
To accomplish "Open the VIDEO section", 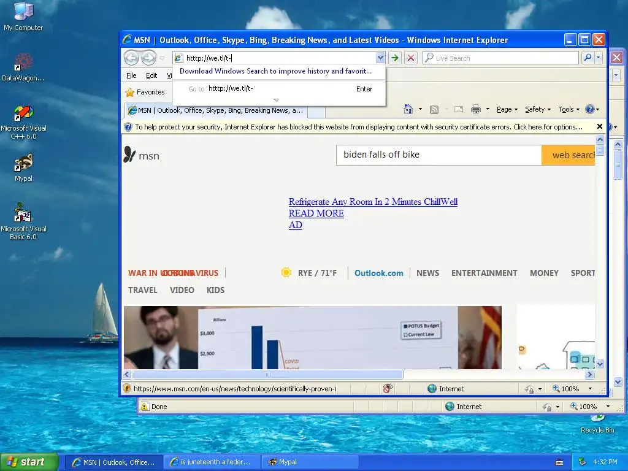I will [x=182, y=290].
